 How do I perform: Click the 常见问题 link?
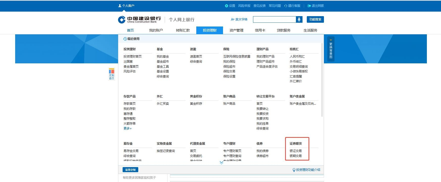pyautogui.click(x=275, y=6)
